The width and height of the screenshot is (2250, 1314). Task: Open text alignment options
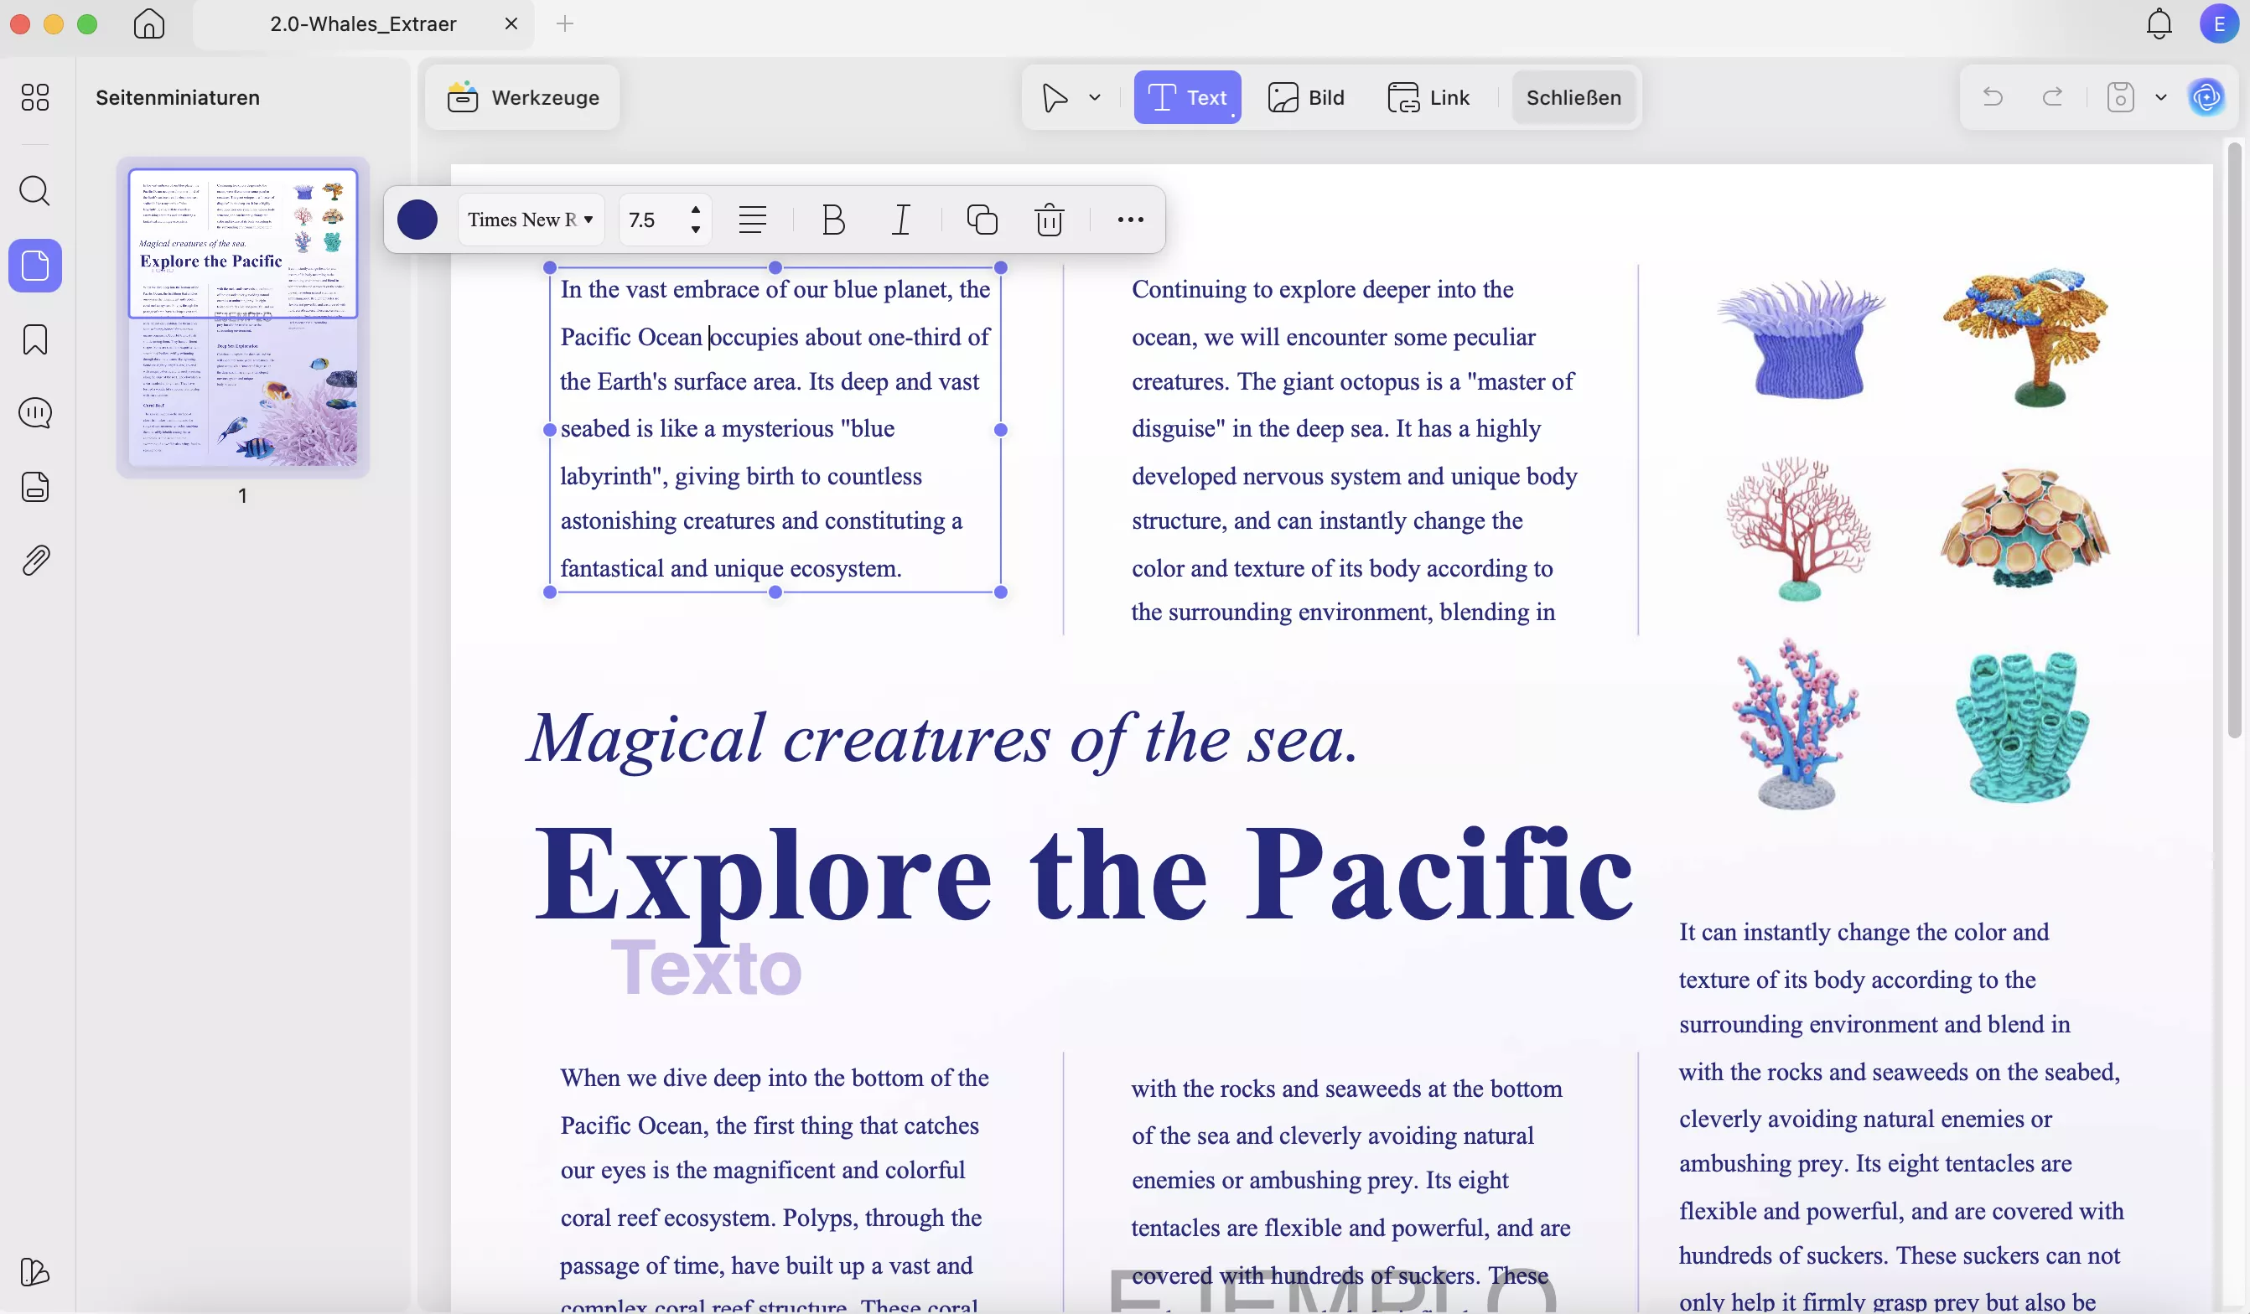[x=753, y=220]
